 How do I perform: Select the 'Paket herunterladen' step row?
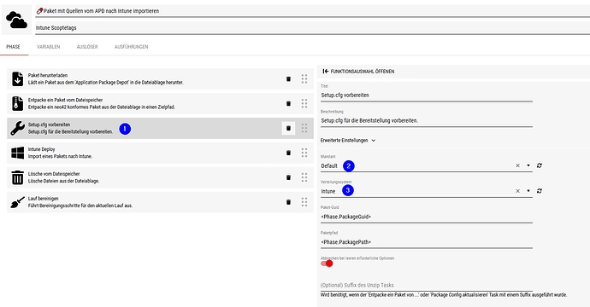click(x=160, y=78)
